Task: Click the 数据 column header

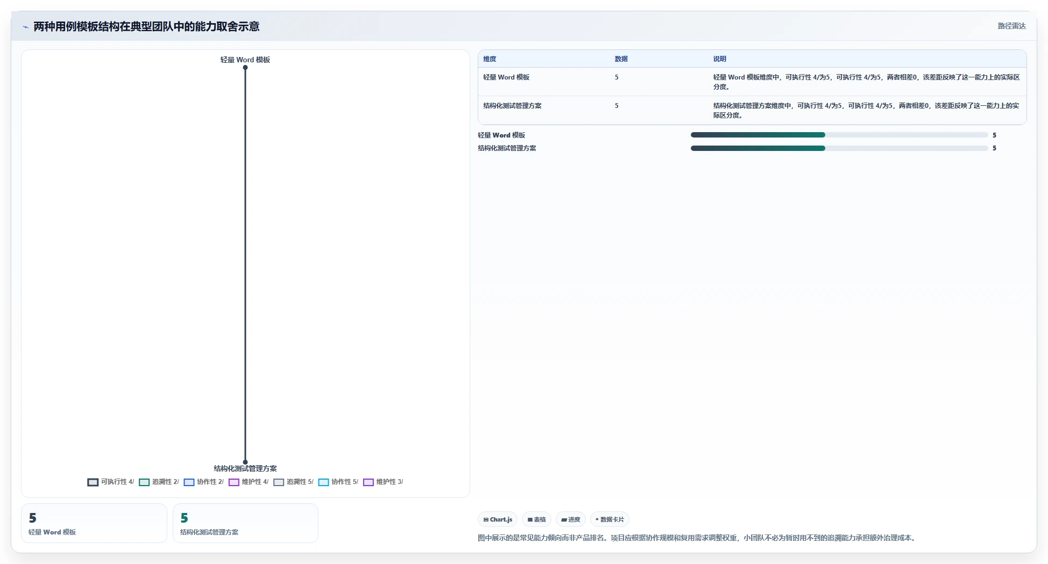Action: [621, 59]
